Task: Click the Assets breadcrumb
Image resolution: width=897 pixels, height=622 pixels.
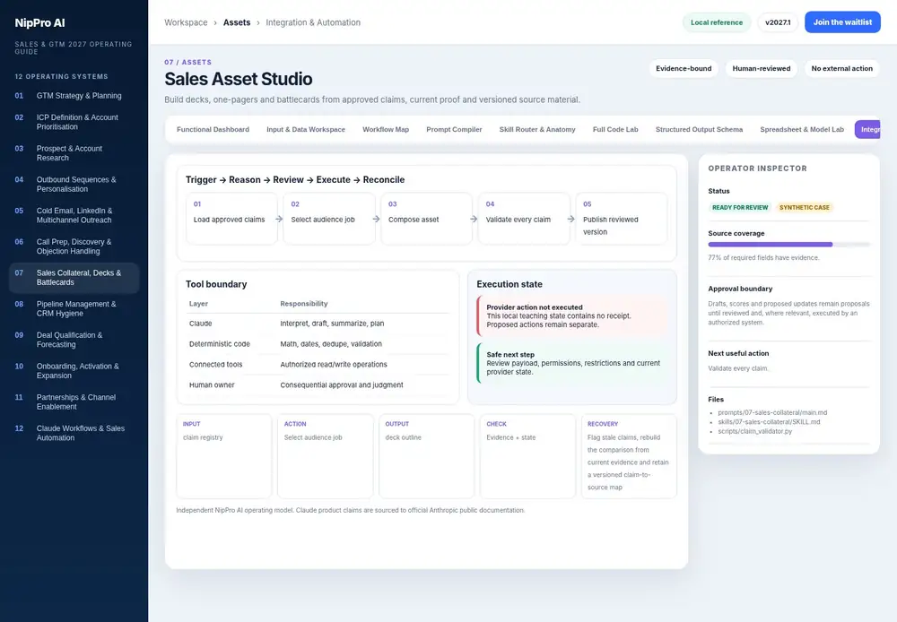Action: pyautogui.click(x=237, y=22)
